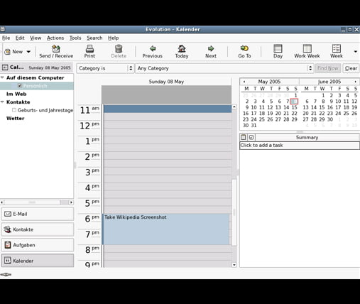Switch to Work Week view
Viewport: 360px width, 304px height.
coord(307,48)
